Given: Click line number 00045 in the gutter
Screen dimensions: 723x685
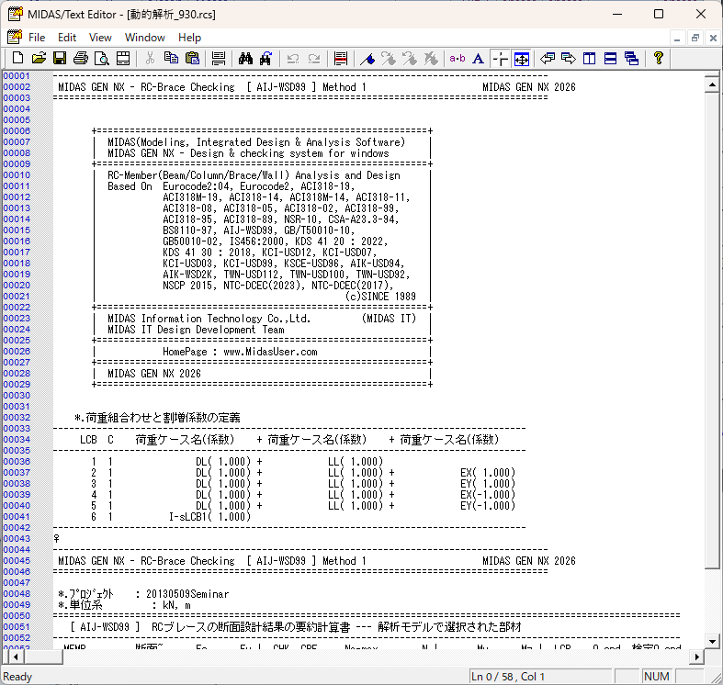Looking at the screenshot, I should 17,560.
